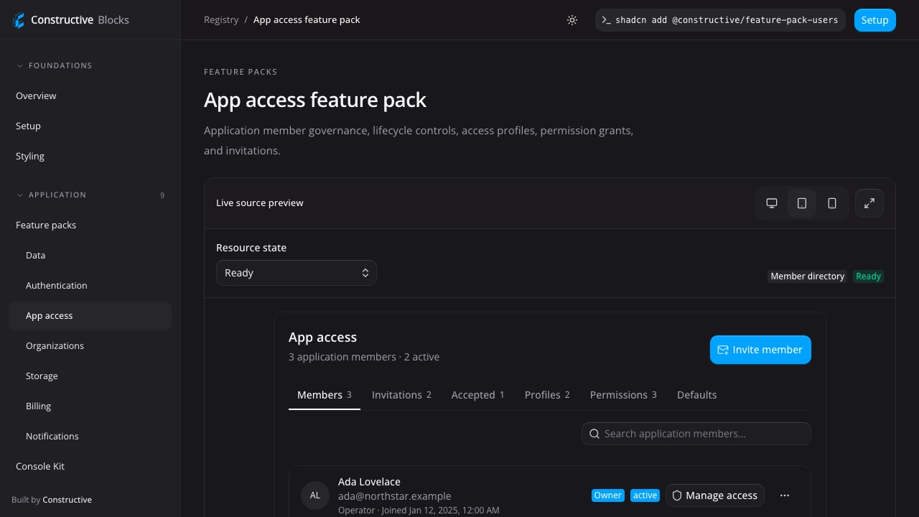The width and height of the screenshot is (919, 517).
Task: Open Authentication in the sidebar
Action: pos(90,285)
